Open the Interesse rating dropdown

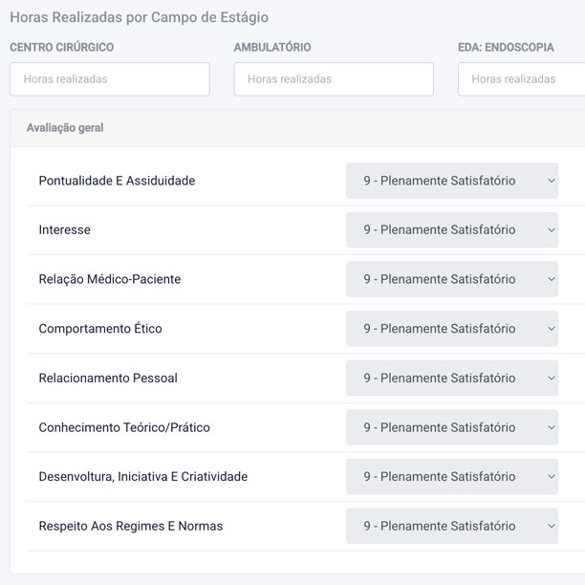tap(451, 229)
